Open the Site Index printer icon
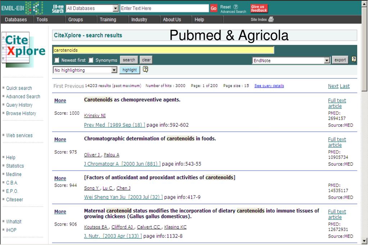The image size is (368, 245). click(271, 19)
